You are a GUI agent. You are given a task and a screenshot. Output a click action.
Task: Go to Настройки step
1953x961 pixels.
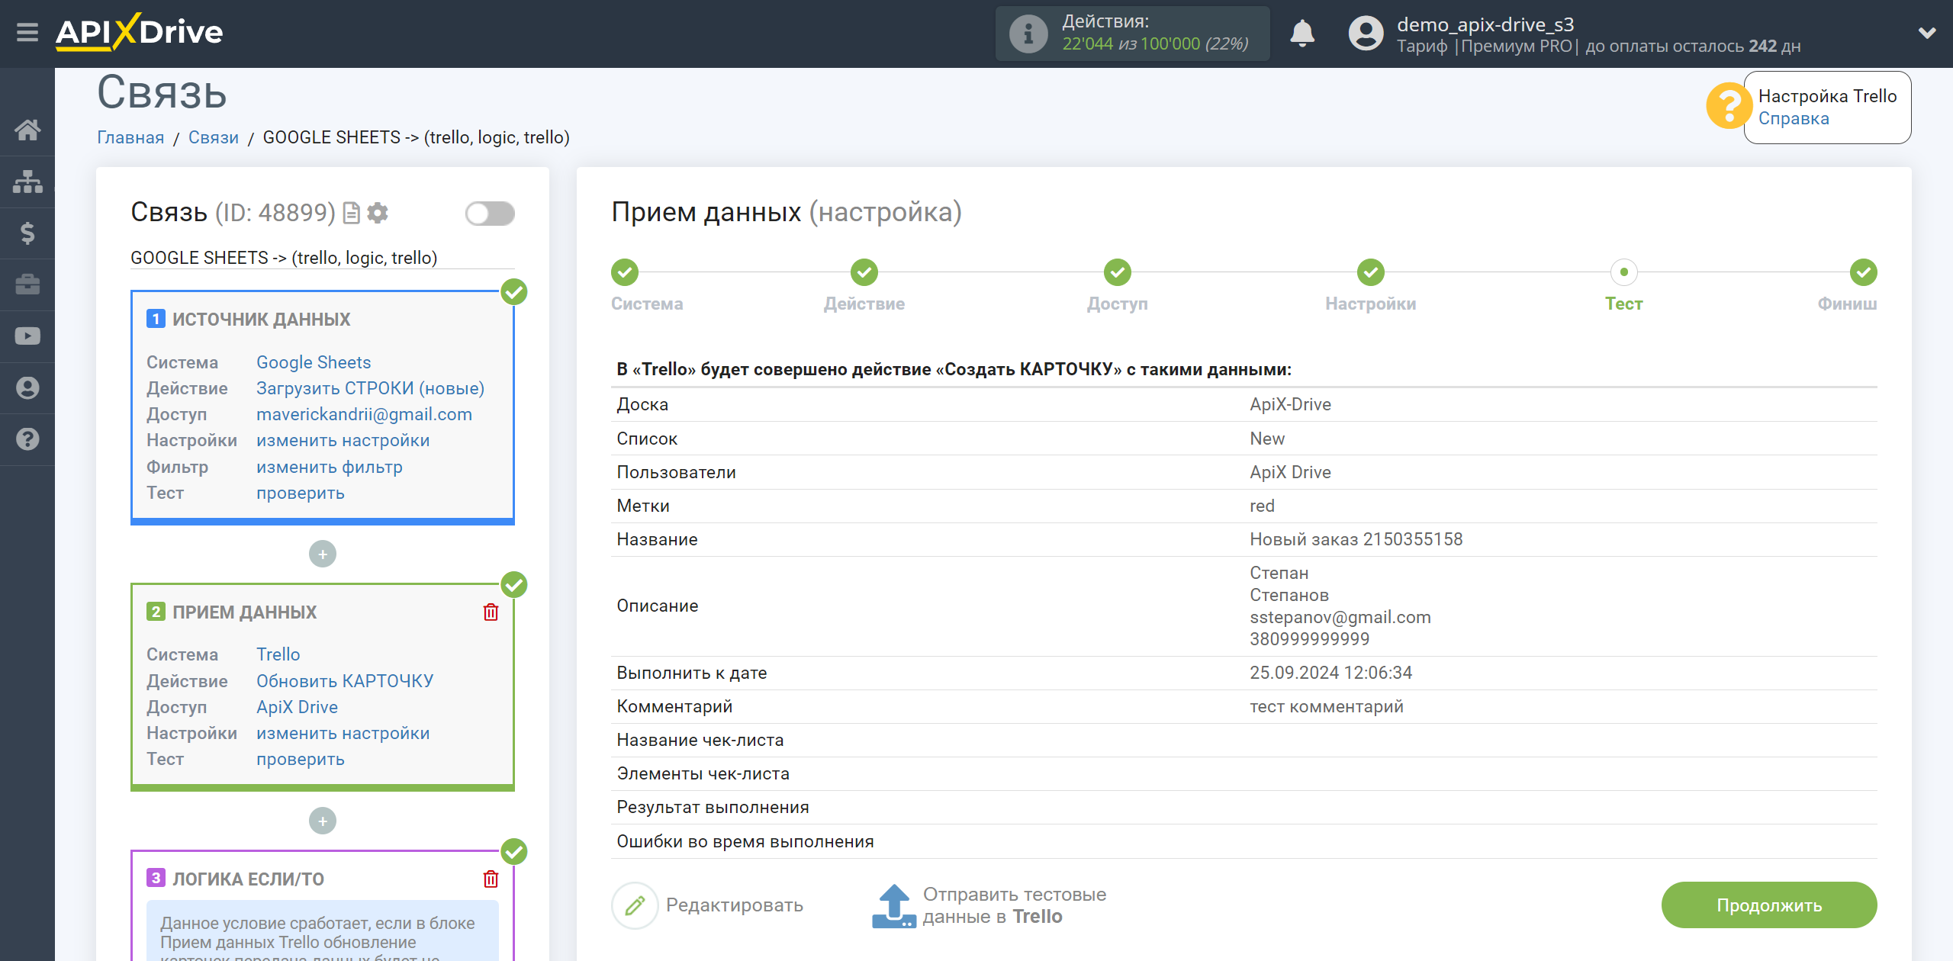point(1371,272)
